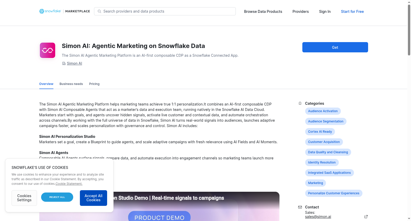Viewport: 411px width, 221px height.
Task: Click the blue Get button
Action: 335,47
